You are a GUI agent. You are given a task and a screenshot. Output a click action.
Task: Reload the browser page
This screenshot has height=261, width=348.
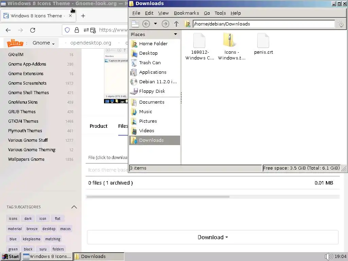pos(33,30)
